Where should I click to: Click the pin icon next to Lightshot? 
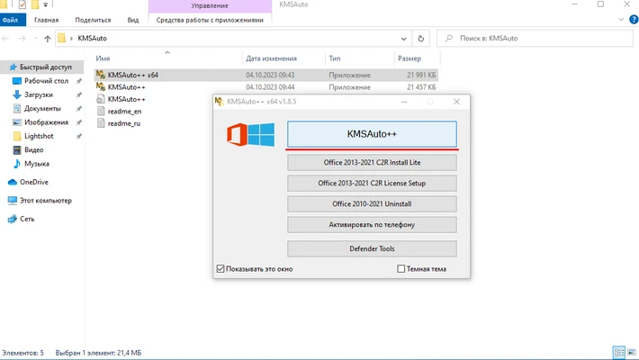(79, 137)
